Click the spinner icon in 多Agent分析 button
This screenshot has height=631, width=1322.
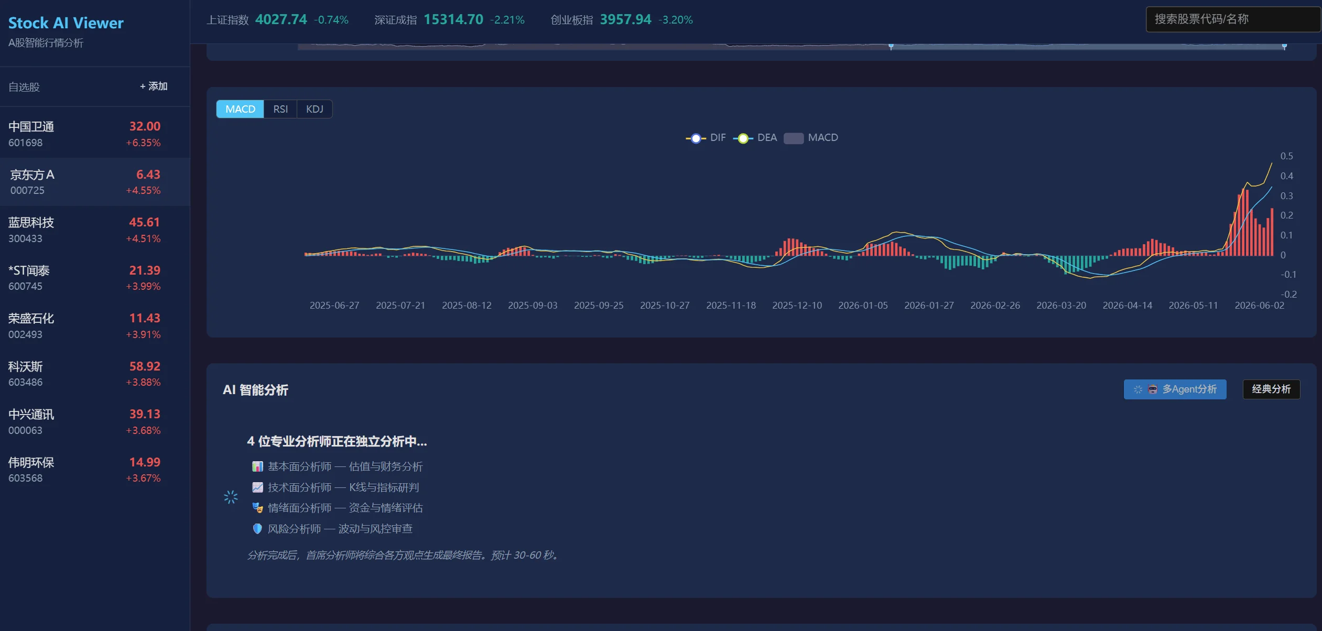[x=1138, y=389]
